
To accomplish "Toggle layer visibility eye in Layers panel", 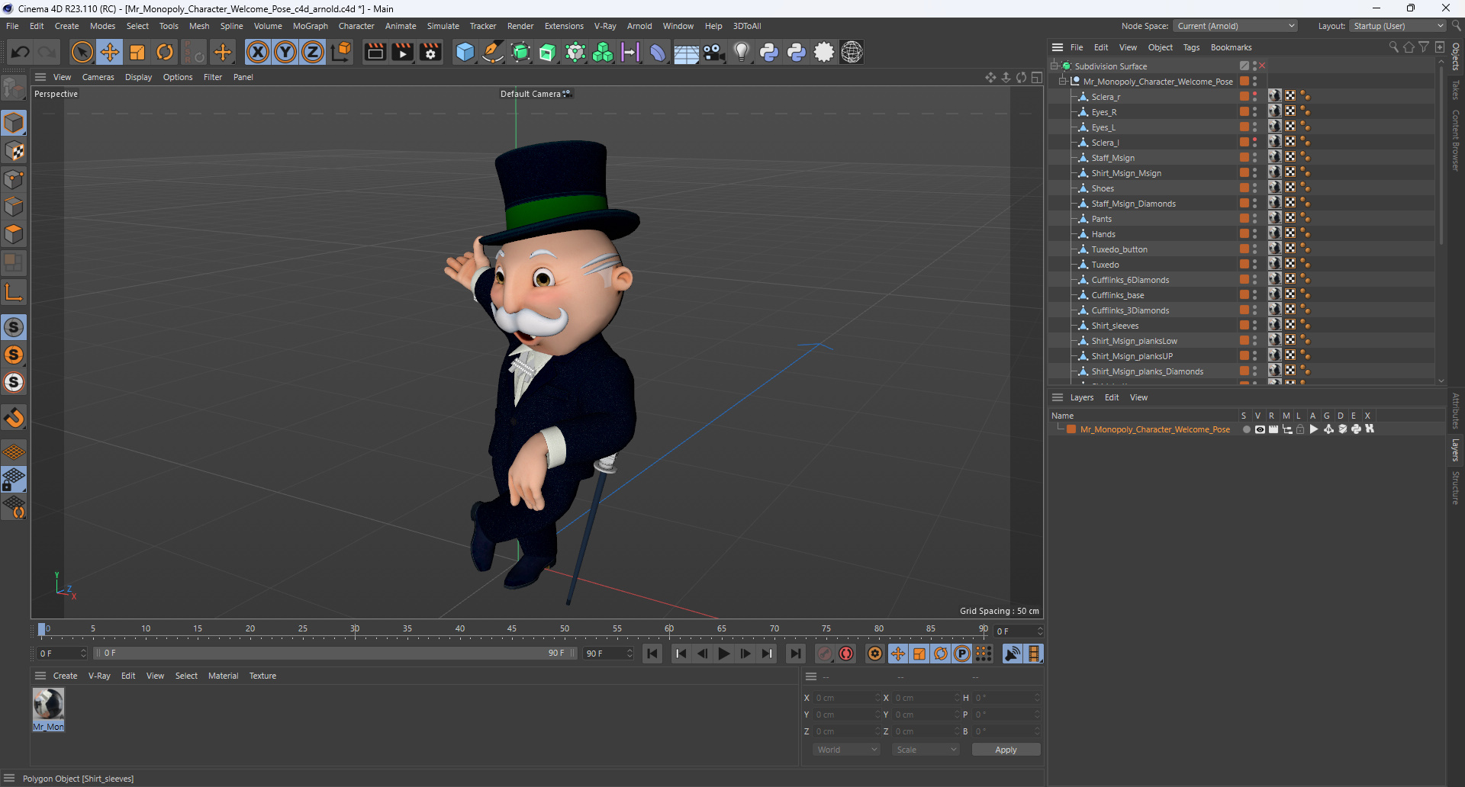I will [x=1260, y=429].
